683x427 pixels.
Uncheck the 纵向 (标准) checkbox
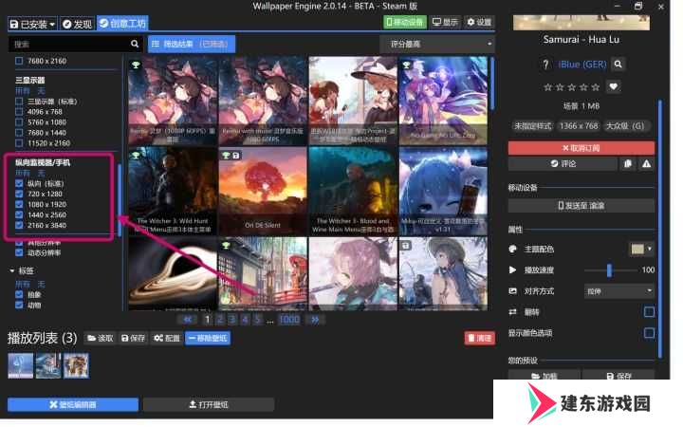point(19,183)
